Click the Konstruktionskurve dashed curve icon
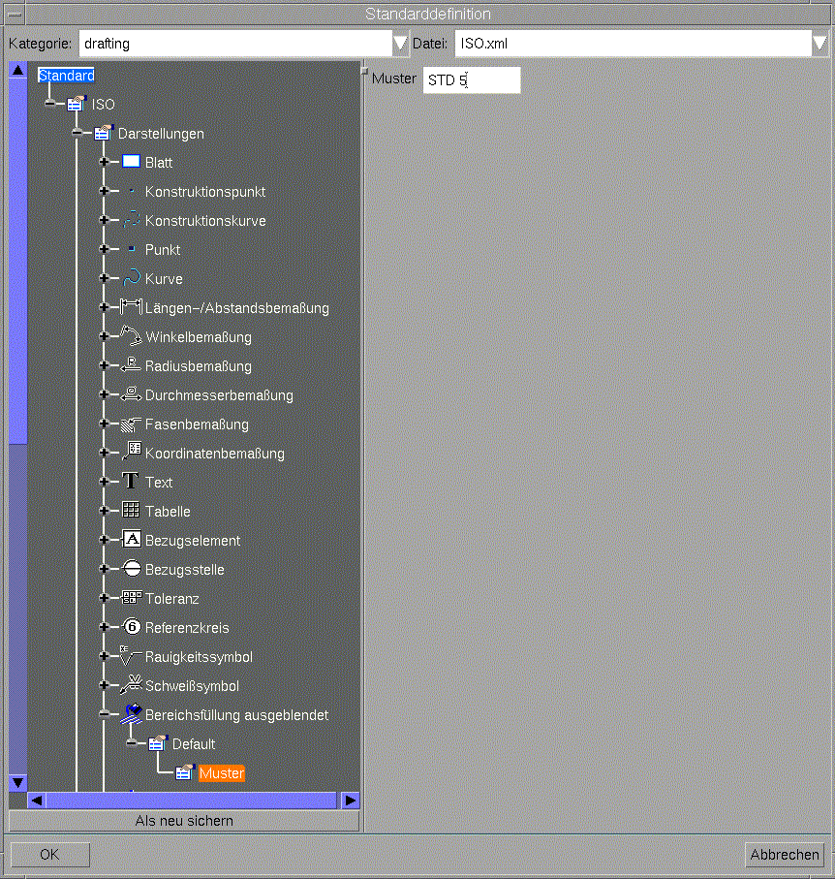The width and height of the screenshot is (835, 879). [x=131, y=220]
